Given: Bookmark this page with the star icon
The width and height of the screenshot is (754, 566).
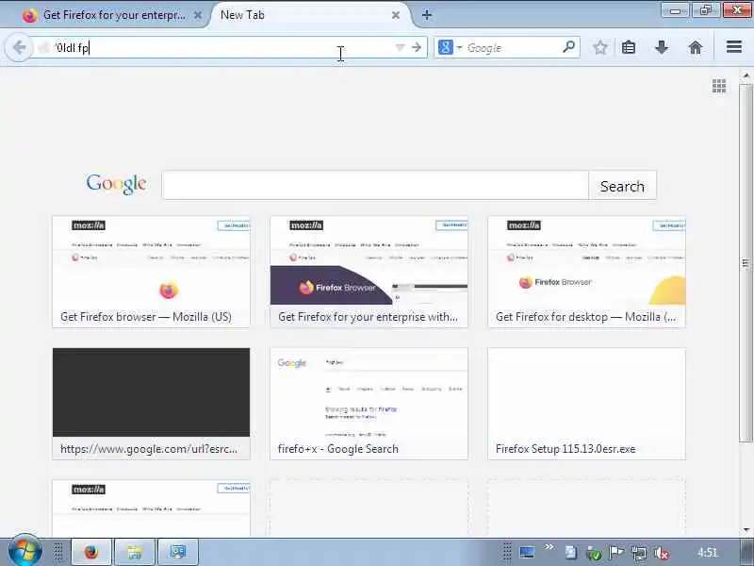Looking at the screenshot, I should tap(599, 47).
